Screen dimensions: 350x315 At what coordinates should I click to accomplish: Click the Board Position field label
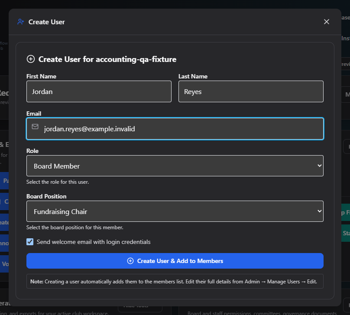click(x=46, y=196)
